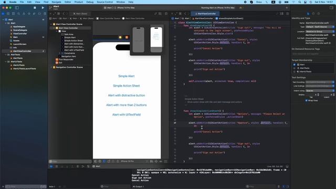
Task: Switch to the AlertViewController editor tab
Action: click(205, 14)
